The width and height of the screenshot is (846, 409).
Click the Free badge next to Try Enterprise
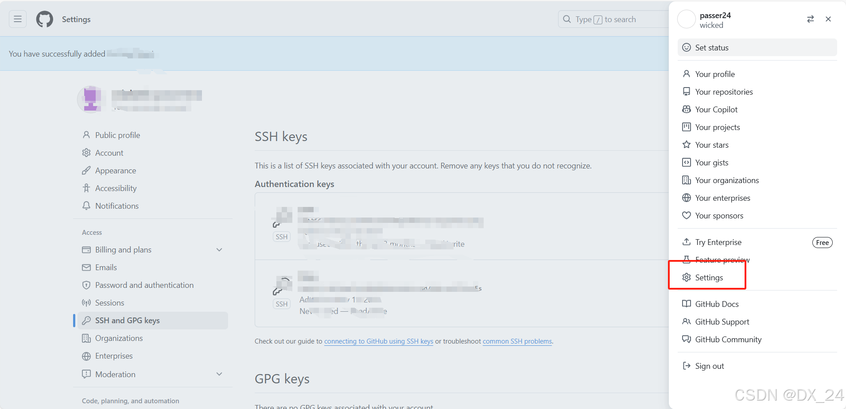tap(823, 242)
